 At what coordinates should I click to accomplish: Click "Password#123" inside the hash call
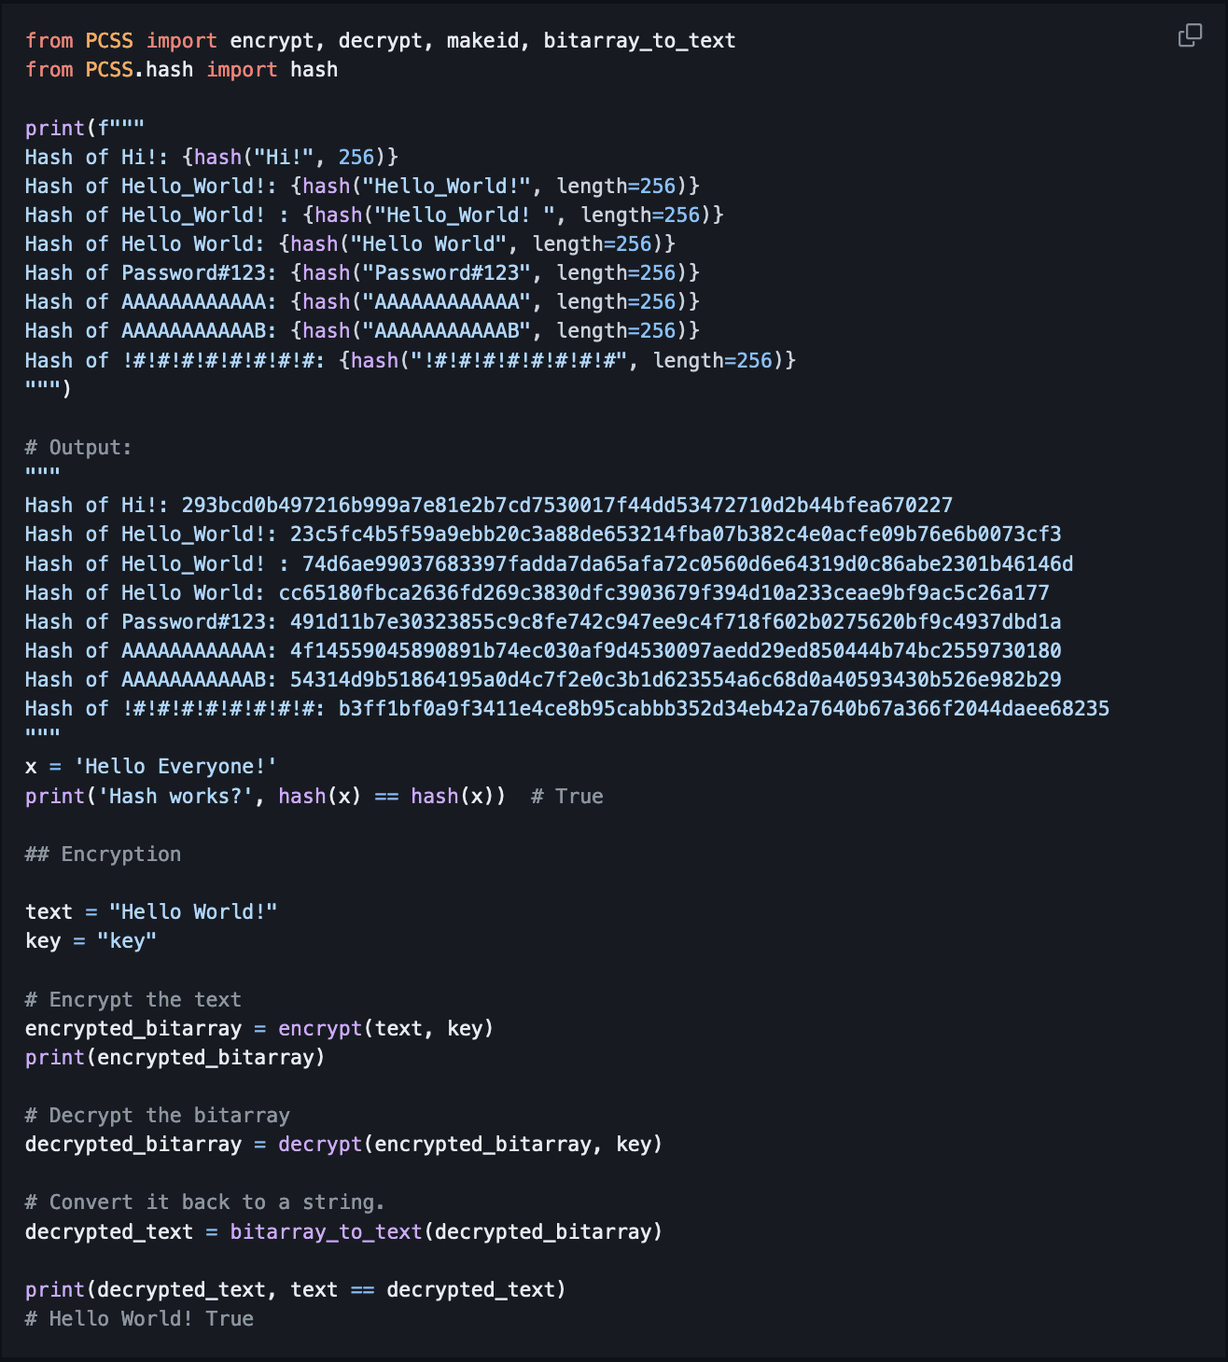[x=446, y=273]
